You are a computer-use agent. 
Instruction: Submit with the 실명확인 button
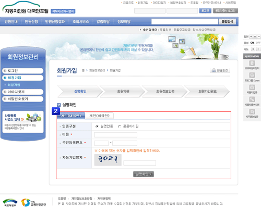pos(144,174)
